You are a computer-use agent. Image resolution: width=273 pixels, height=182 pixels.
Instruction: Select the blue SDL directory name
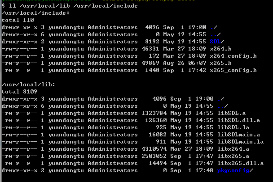tap(215, 42)
